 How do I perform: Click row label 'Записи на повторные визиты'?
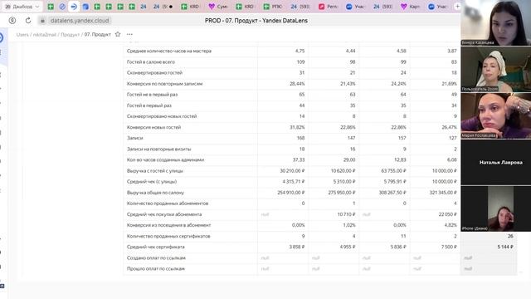pyautogui.click(x=158, y=149)
